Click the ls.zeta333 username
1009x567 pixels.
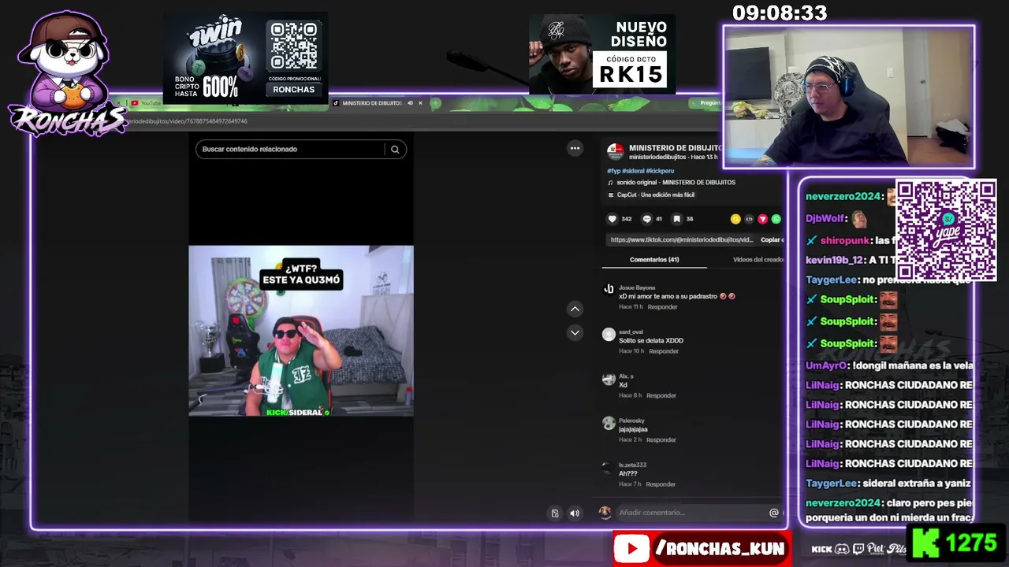coord(632,465)
